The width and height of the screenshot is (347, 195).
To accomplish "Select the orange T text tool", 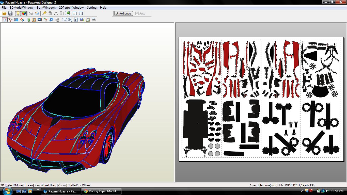I will [x=34, y=20].
